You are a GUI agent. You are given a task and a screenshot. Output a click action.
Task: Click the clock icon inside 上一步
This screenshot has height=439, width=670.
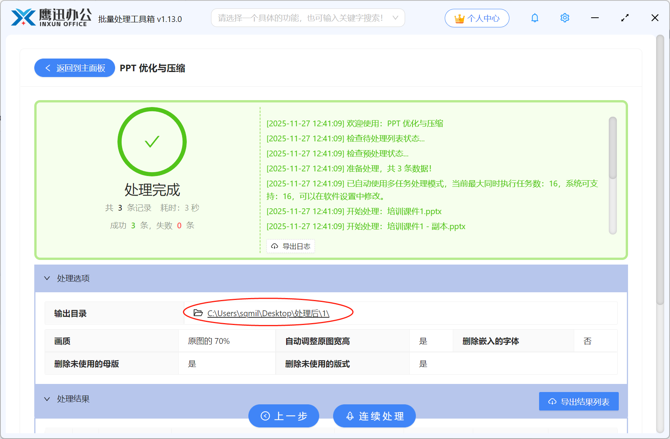coord(265,416)
